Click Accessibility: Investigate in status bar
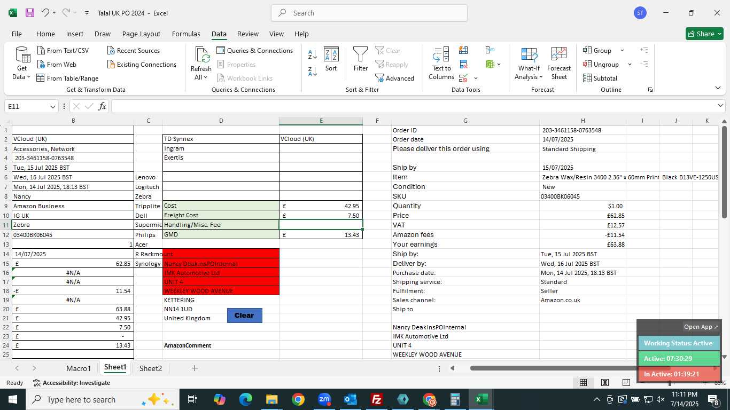Screen dimensions: 730x410 click(72, 383)
